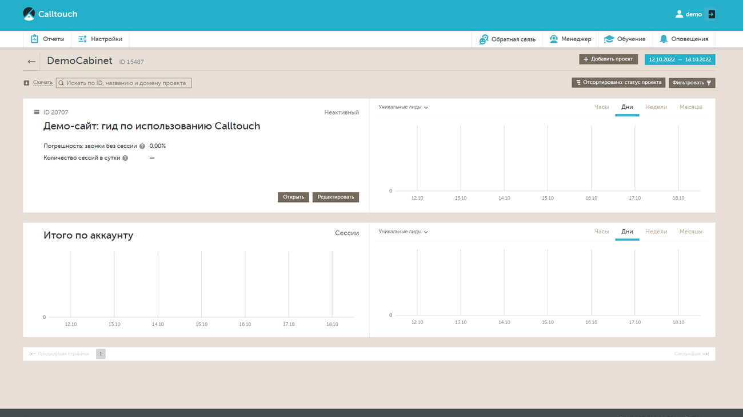743x417 pixels.
Task: Click the Добавить проект button
Action: click(608, 59)
